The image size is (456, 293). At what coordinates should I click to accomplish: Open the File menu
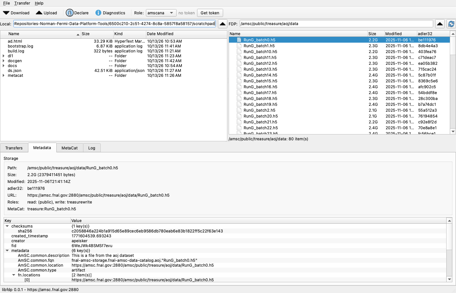pyautogui.click(x=7, y=3)
